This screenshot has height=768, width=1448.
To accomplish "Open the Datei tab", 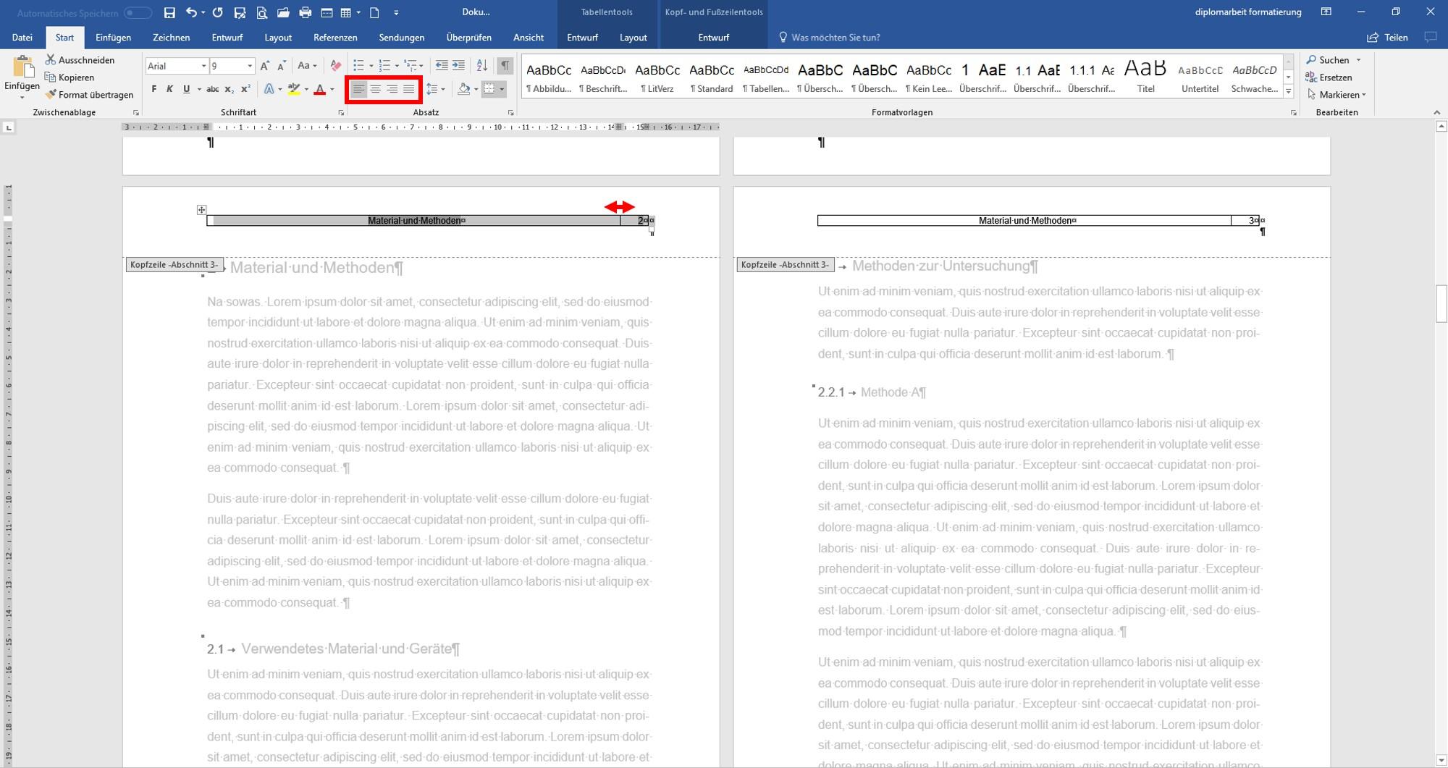I will (22, 38).
